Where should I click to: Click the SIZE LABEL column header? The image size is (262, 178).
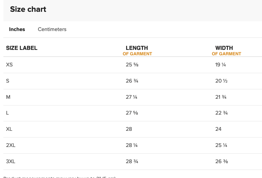[22, 48]
